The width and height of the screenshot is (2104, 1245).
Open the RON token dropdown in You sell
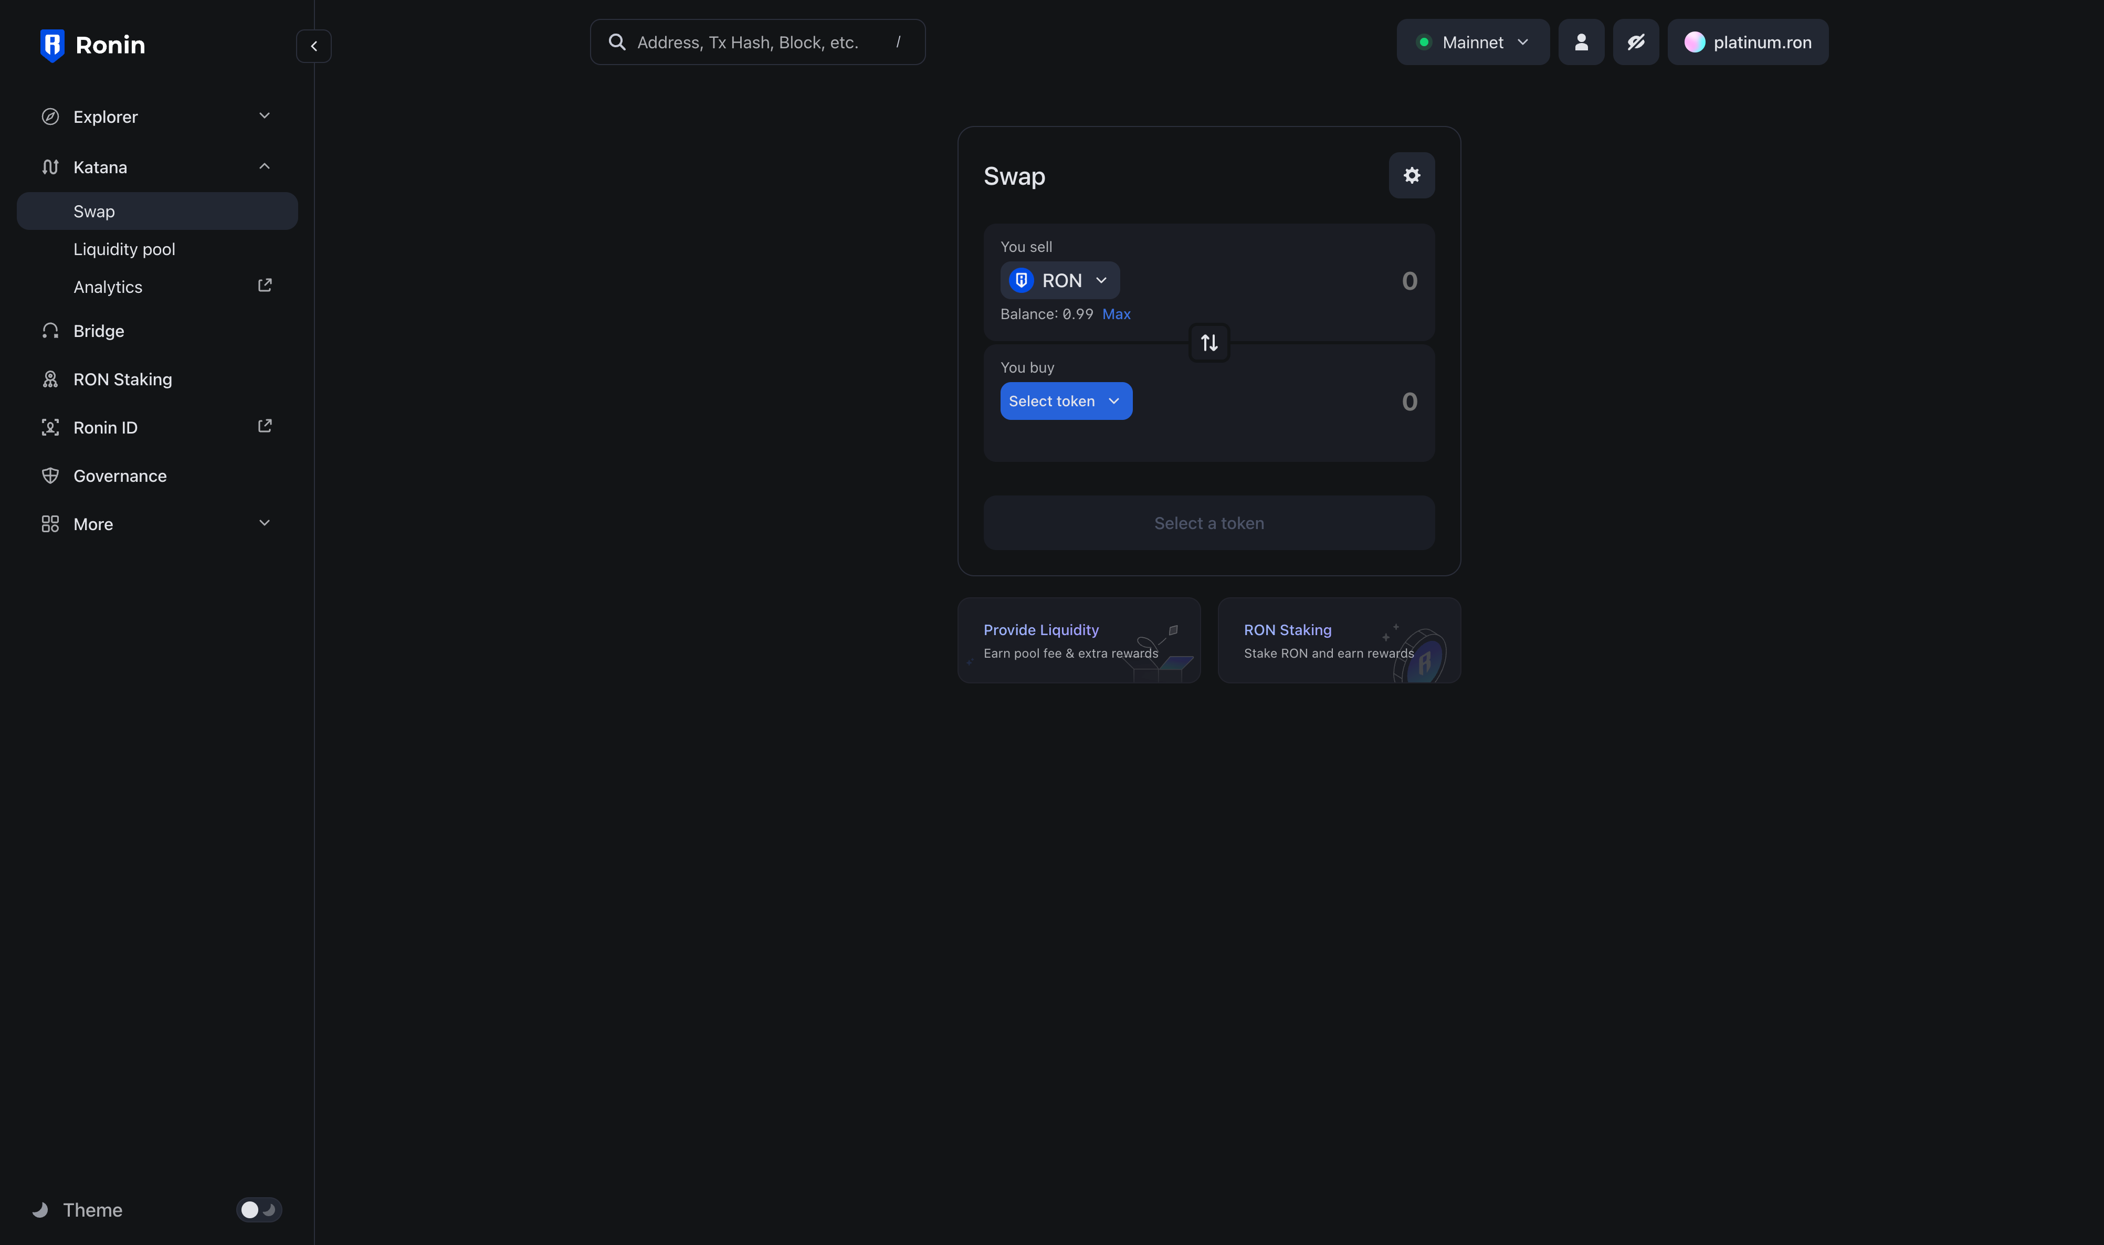pos(1059,280)
